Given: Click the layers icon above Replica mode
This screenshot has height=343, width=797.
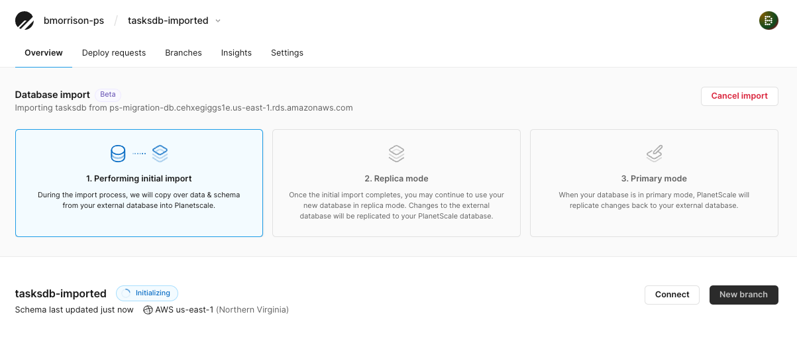Looking at the screenshot, I should tap(396, 154).
